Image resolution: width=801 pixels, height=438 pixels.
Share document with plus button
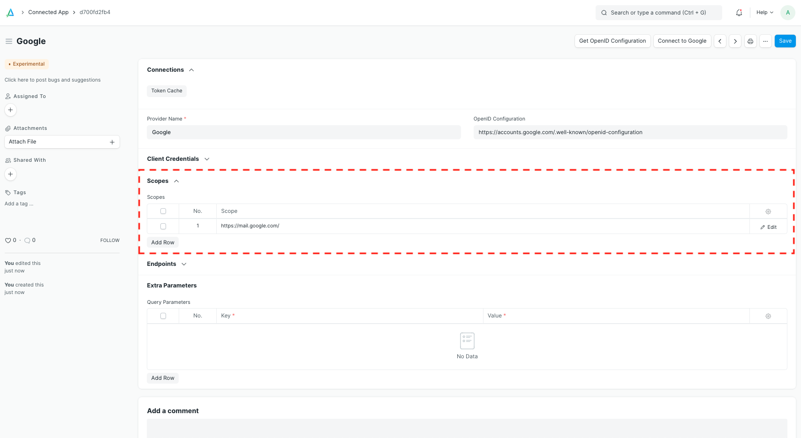(10, 174)
